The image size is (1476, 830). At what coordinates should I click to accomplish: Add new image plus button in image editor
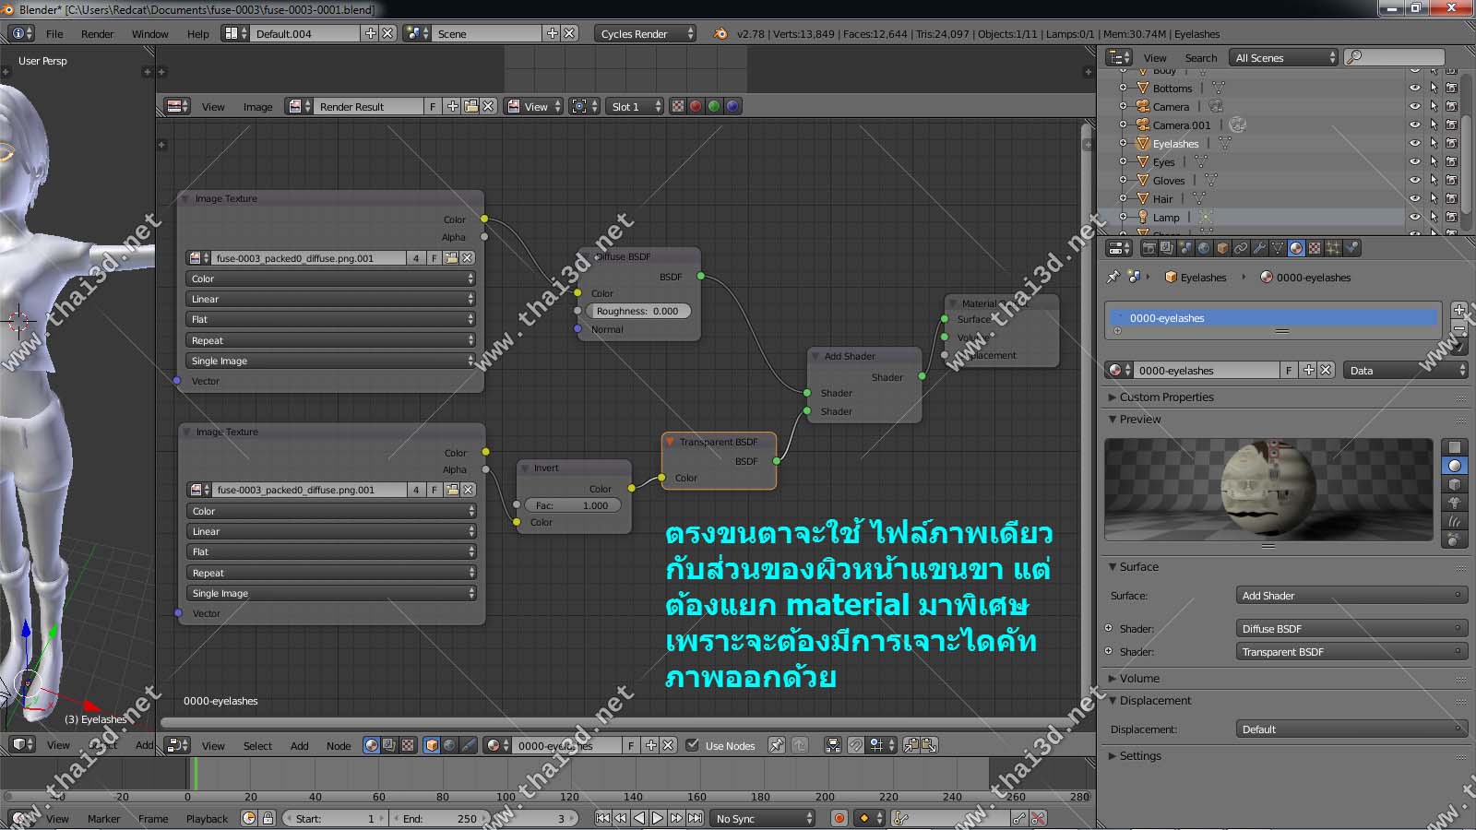pyautogui.click(x=453, y=106)
